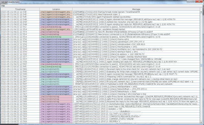Select 'Checking if eth1 interface is fine' message
The image size is (204, 125).
point(136,94)
